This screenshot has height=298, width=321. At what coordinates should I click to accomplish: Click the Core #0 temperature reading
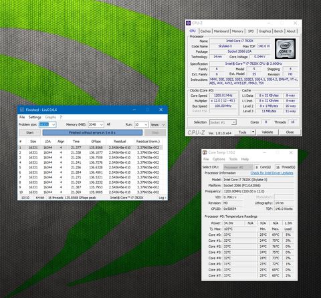[x=239, y=235]
